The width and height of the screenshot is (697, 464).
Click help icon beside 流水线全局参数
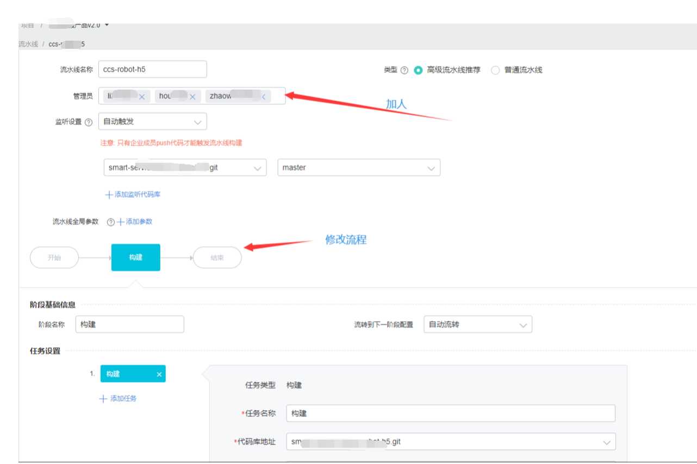point(111,222)
